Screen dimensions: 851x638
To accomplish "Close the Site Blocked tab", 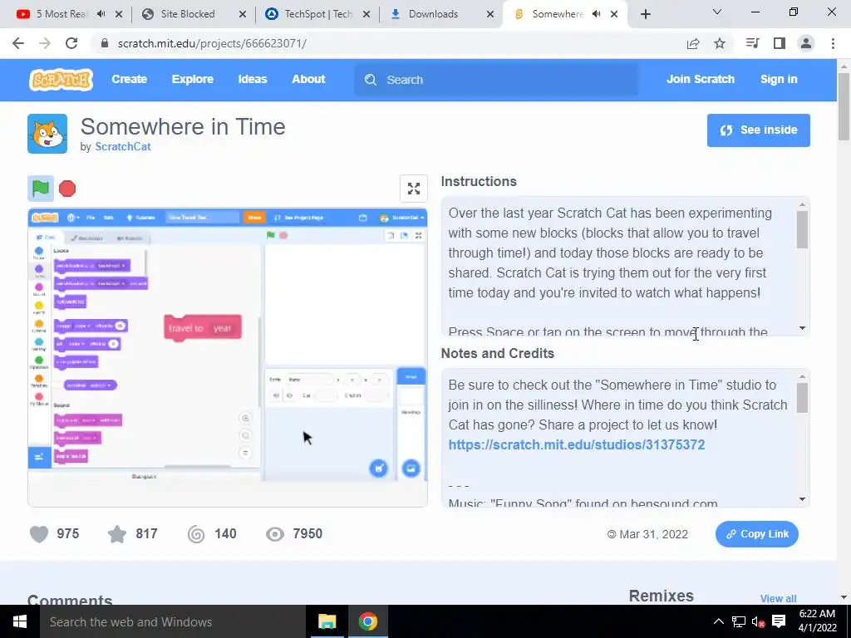I will pyautogui.click(x=243, y=15).
